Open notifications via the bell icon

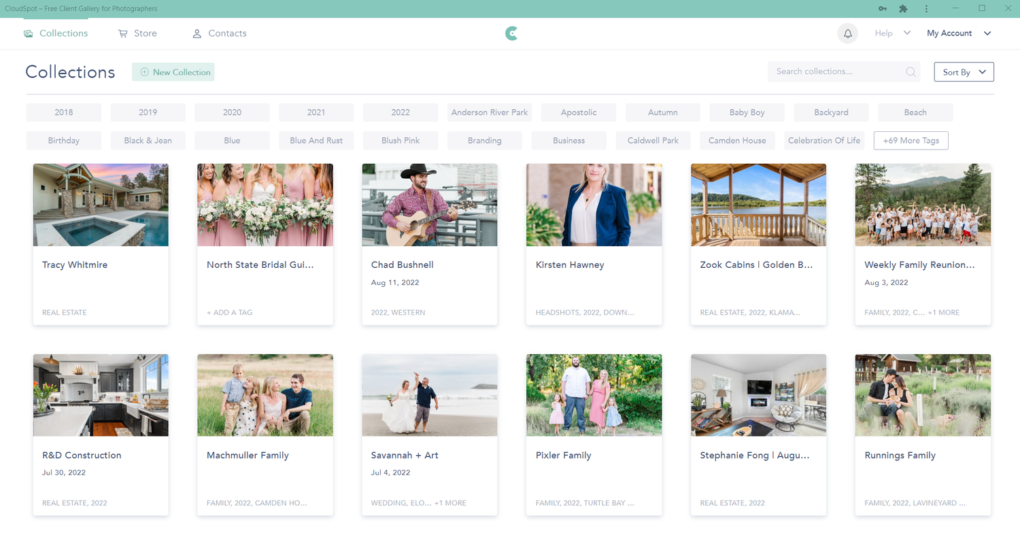[x=847, y=33]
